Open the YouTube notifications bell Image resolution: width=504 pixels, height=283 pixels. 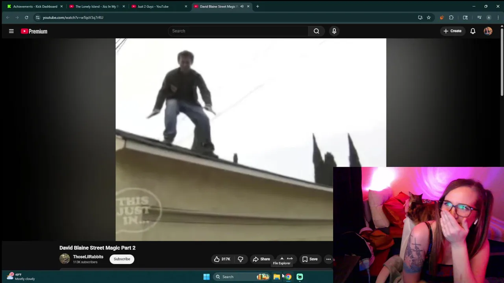[x=473, y=31]
